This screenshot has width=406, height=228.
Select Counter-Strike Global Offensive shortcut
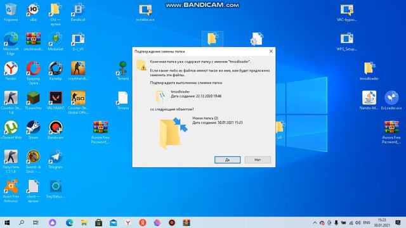point(77,103)
